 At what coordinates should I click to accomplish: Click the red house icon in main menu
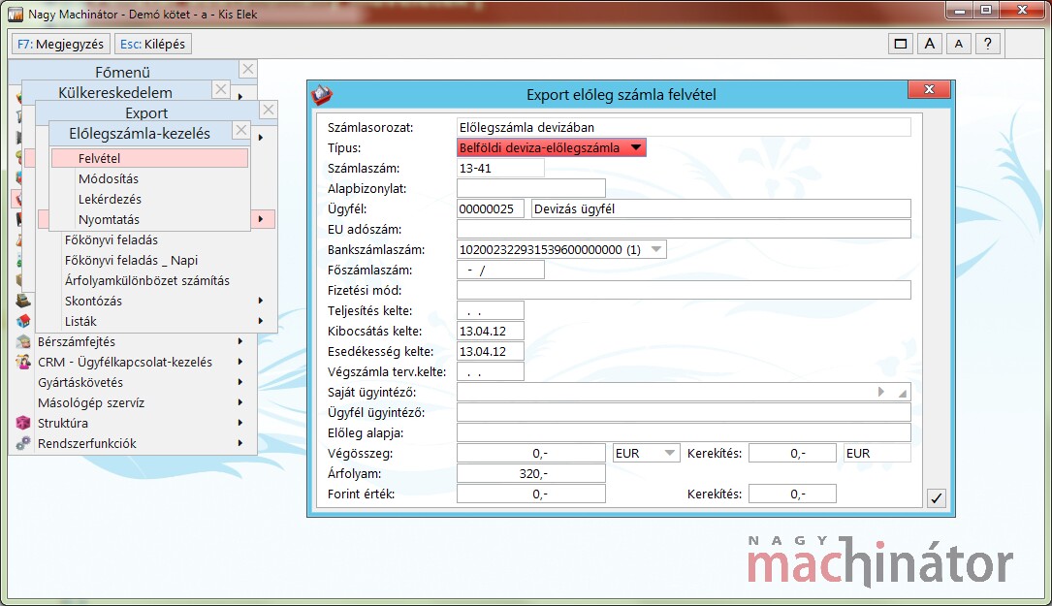23,321
